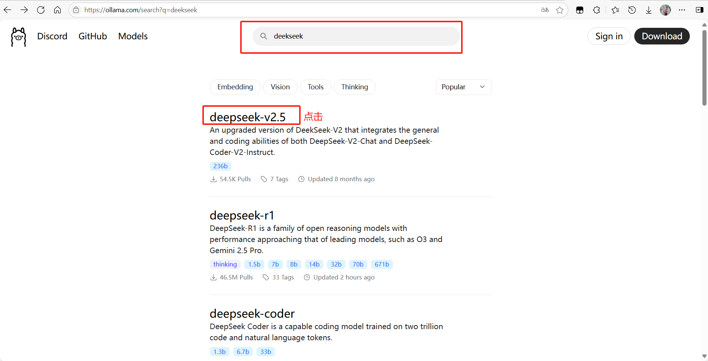The image size is (708, 361).
Task: Open browser Settings and more menu
Action: point(682,10)
